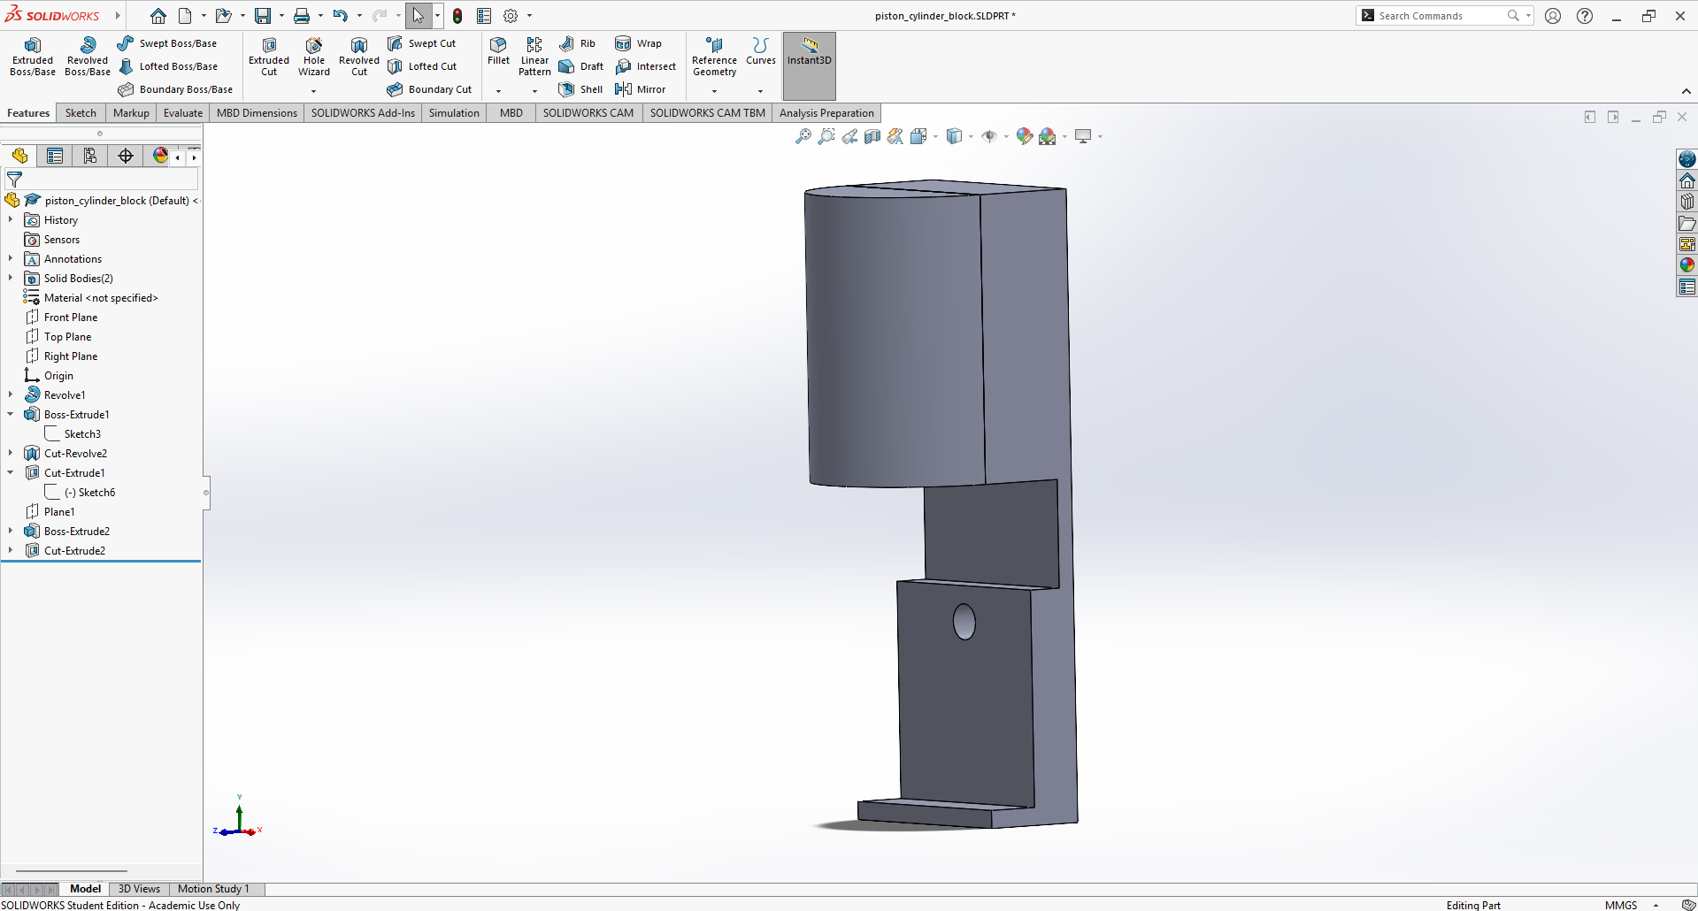Screen dimensions: 1698x911
Task: Switch to the Sketch tab
Action: coord(81,113)
